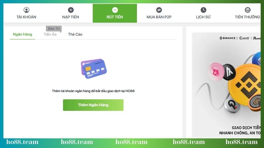This screenshot has height=148, width=264.
Task: Click the credit card illustration
Action: [x=94, y=69]
